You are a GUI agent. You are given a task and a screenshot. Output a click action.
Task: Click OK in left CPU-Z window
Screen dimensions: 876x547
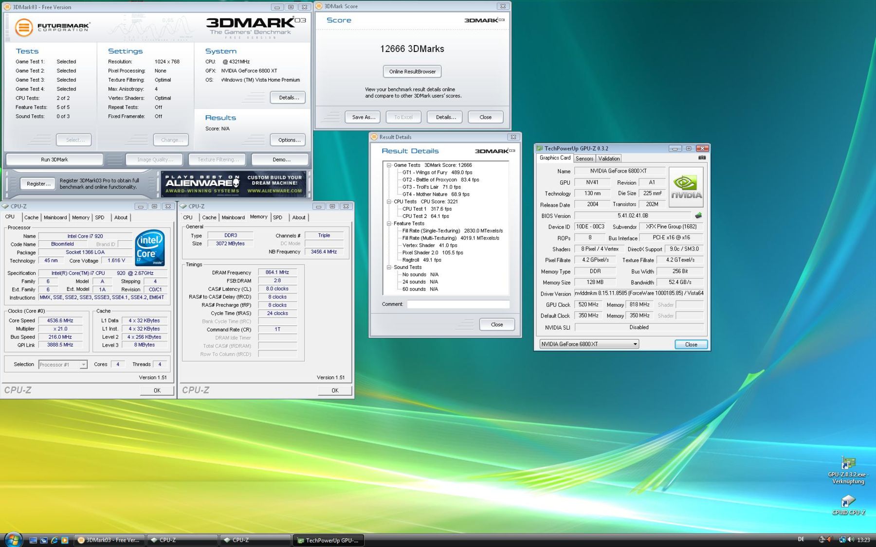click(x=157, y=390)
